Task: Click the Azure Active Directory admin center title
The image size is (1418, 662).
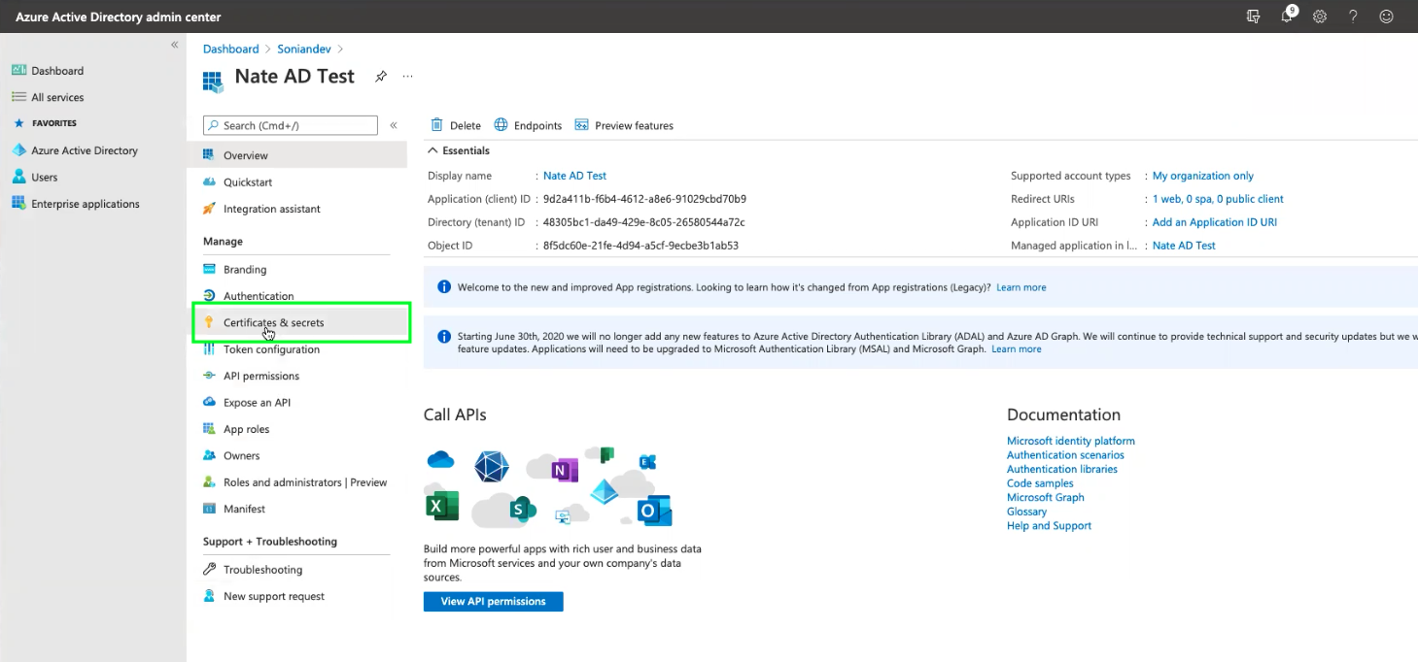Action: coord(118,17)
